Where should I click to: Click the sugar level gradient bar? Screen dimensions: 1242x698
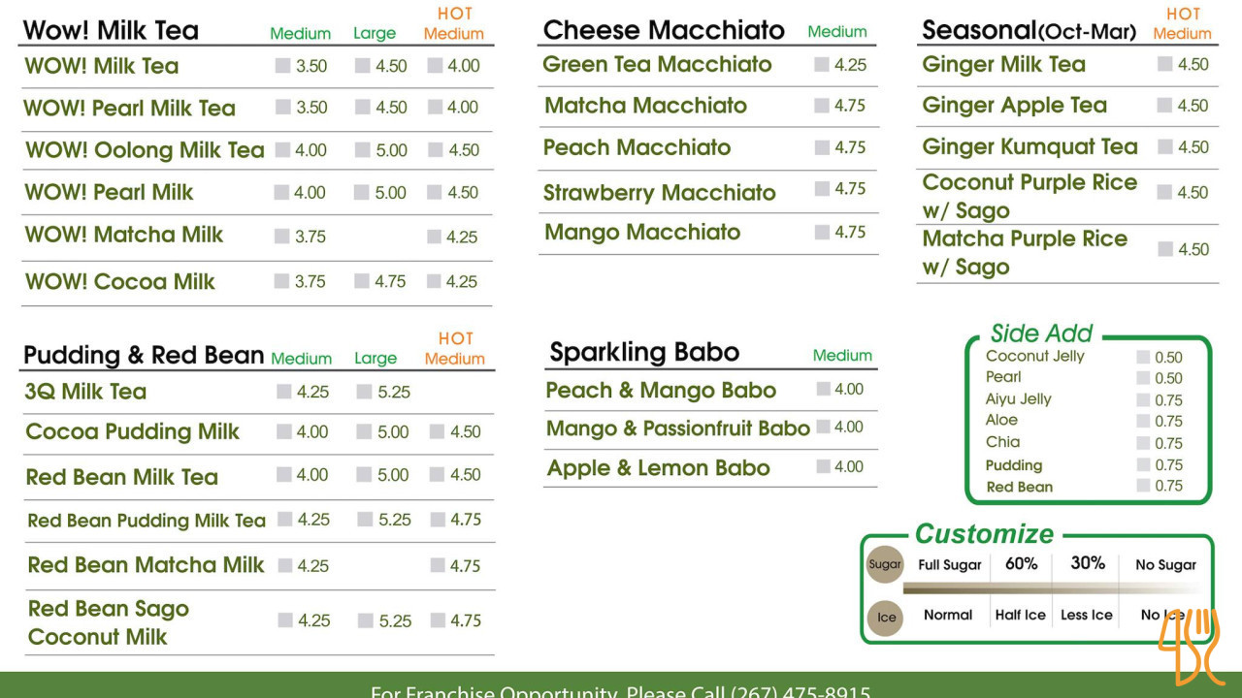click(1053, 588)
